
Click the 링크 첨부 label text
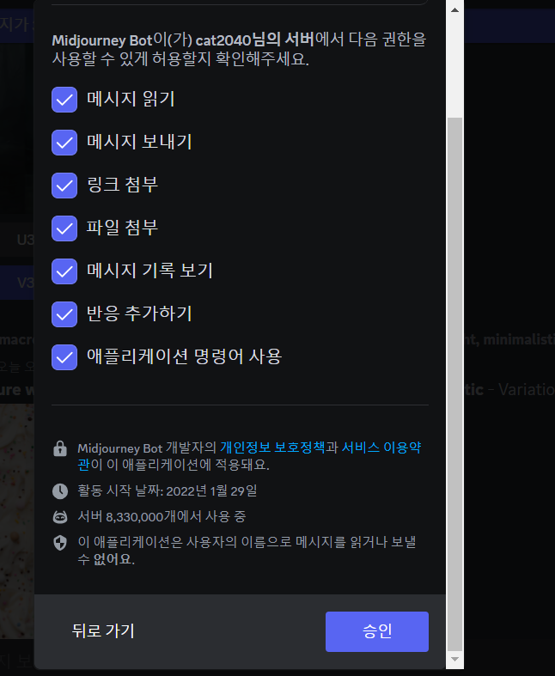[x=123, y=185]
